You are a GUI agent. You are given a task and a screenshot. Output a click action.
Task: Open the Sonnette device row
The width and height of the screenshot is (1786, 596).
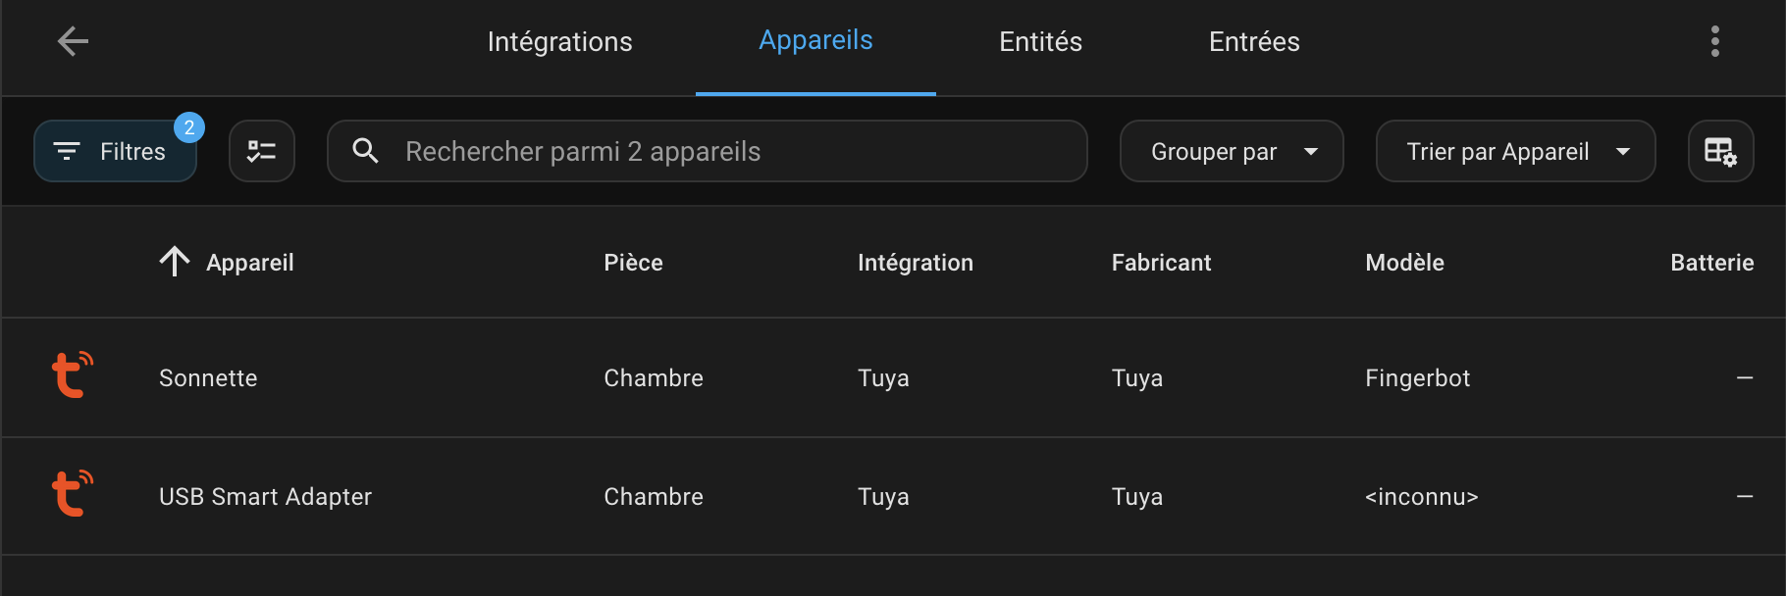click(x=893, y=377)
